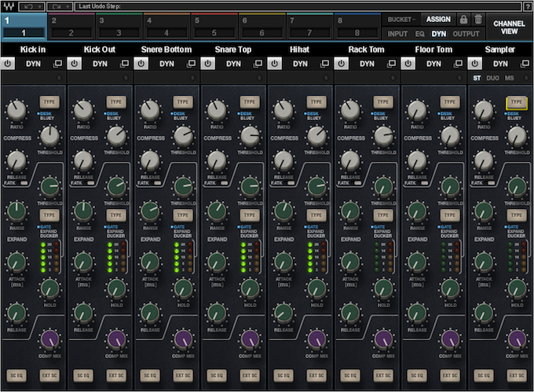
Task: Toggle Hihat dynamics power button
Action: click(x=275, y=64)
